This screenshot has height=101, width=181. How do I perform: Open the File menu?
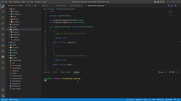6,2
